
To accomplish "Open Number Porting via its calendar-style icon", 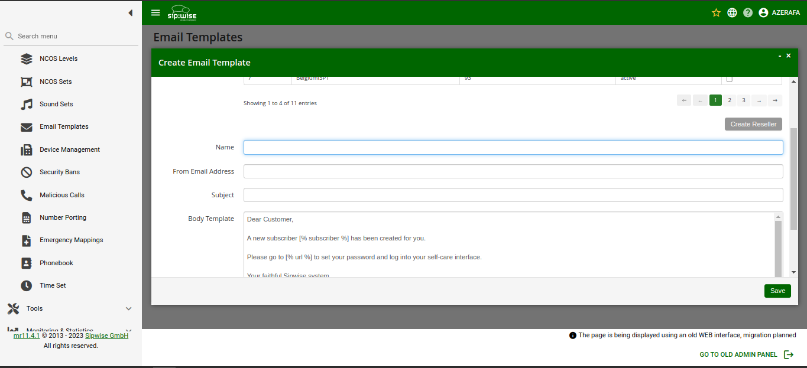I will coord(26,217).
